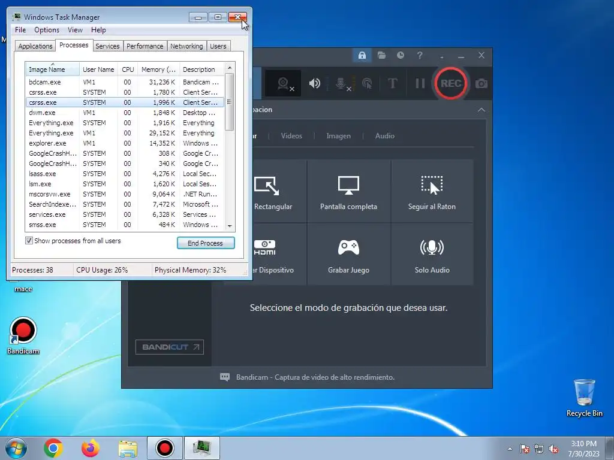Select the bdcam.exe process row

click(x=125, y=82)
